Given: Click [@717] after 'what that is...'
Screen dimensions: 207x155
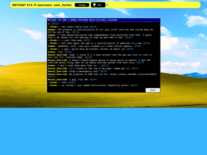Looking at the screenshot, I should click(105, 65).
